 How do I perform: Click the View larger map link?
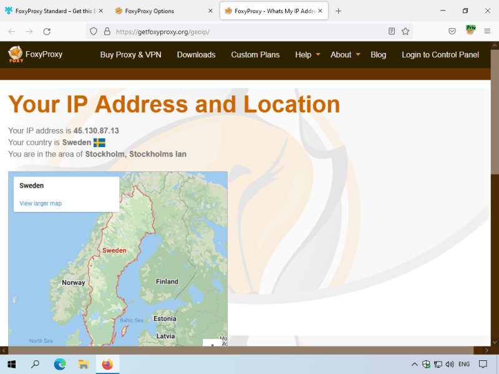point(41,203)
